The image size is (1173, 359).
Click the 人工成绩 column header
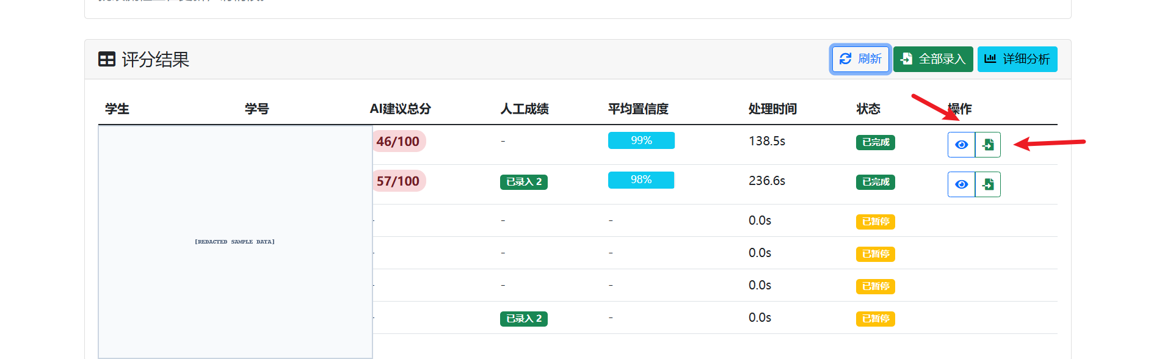pyautogui.click(x=525, y=109)
